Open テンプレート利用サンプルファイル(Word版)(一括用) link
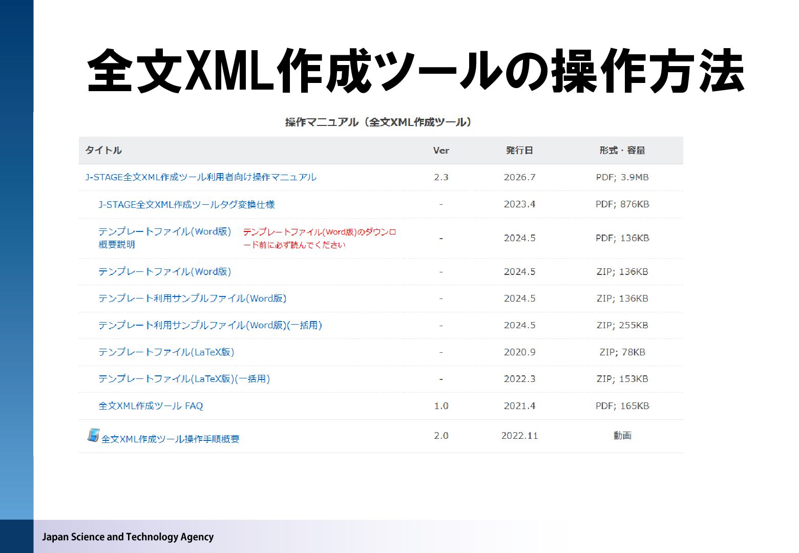The height and width of the screenshot is (553, 799). (210, 325)
